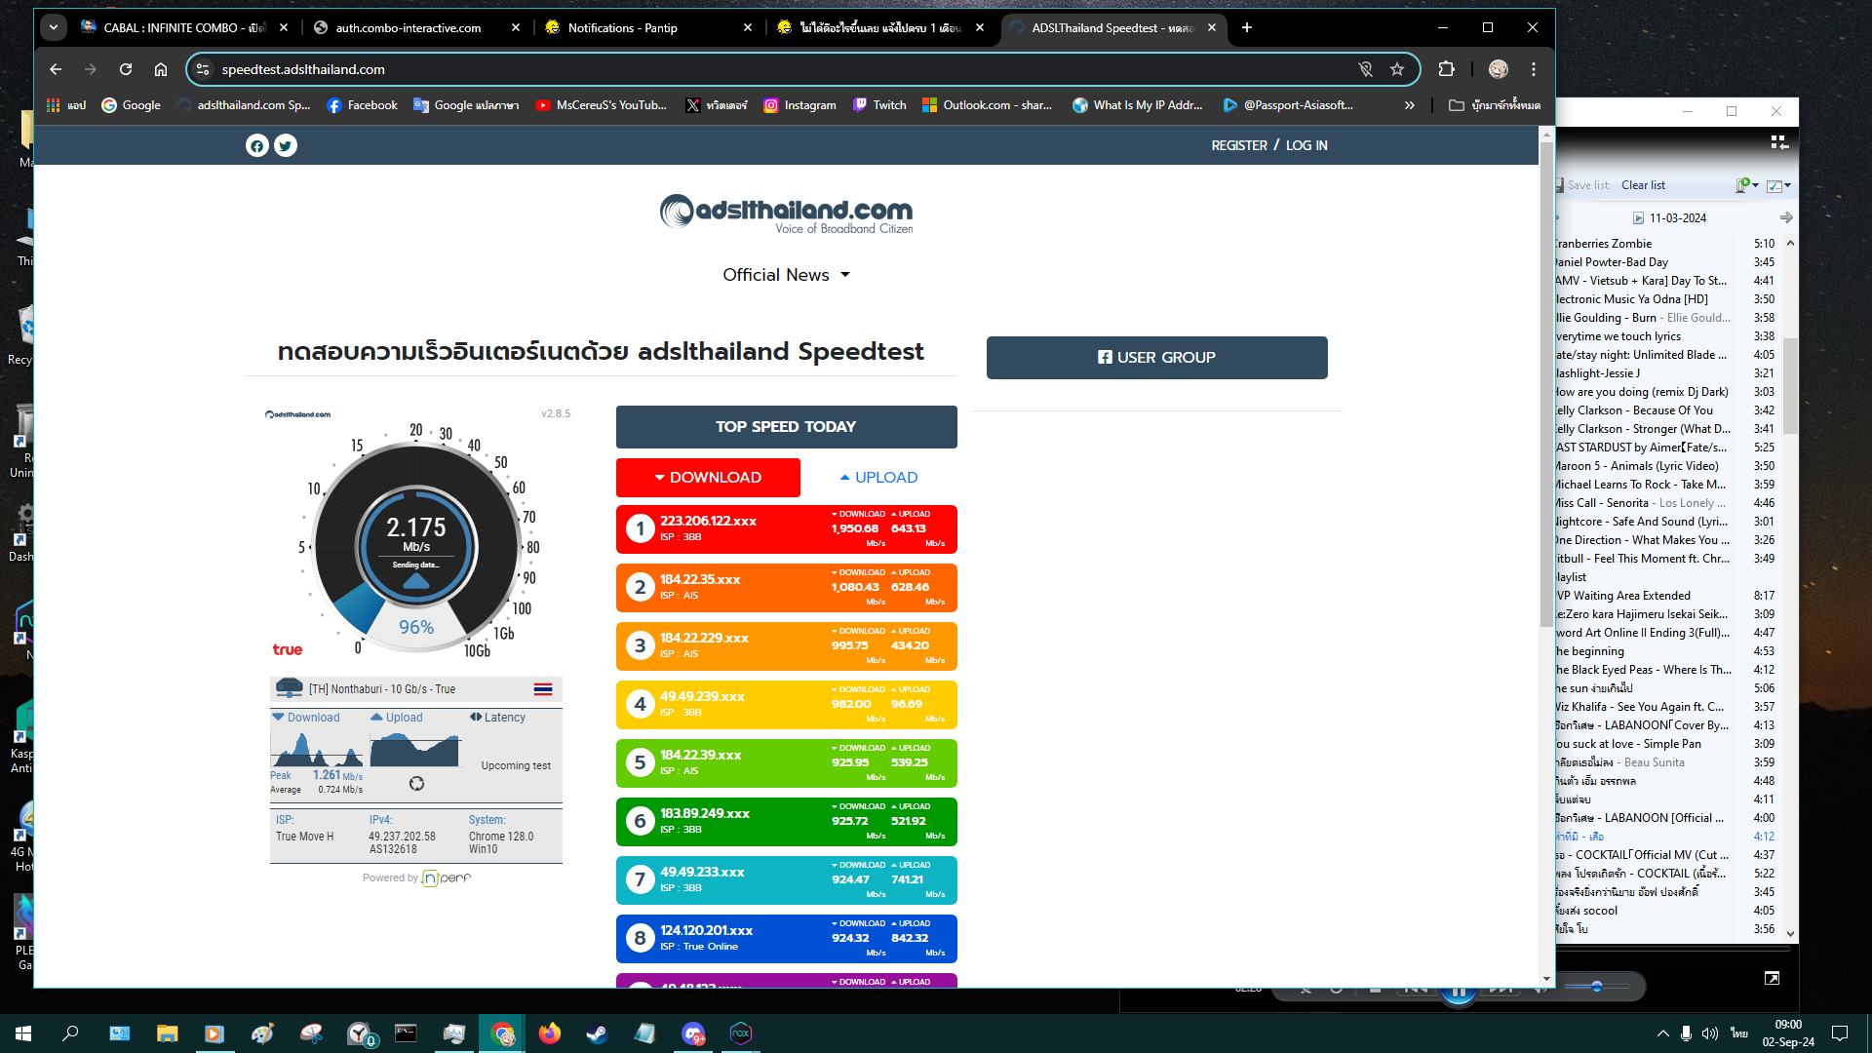This screenshot has height=1053, width=1872.
Task: Expand the Official News dropdown
Action: point(786,275)
